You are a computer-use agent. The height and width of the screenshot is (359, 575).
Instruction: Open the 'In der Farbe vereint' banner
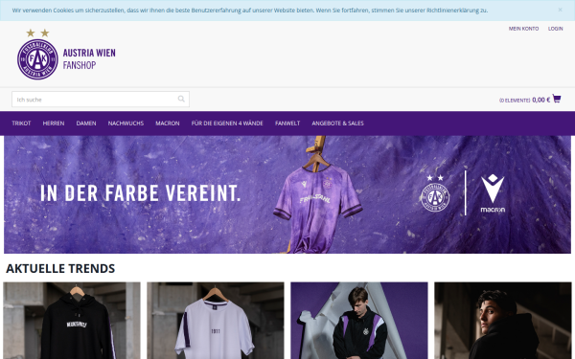[x=287, y=194]
